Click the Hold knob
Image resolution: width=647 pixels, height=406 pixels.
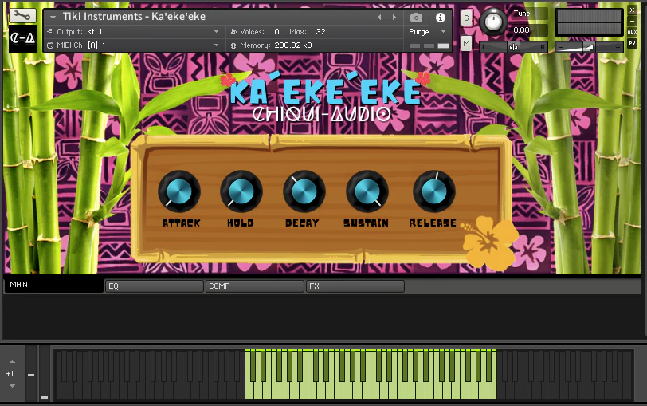[241, 191]
